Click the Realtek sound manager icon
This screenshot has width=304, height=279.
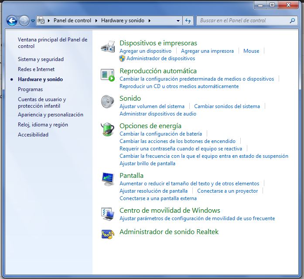pyautogui.click(x=108, y=234)
